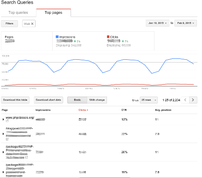Screen dimensions: 202x178
Task: Sort table by Avg. position column
Action: (x=163, y=110)
